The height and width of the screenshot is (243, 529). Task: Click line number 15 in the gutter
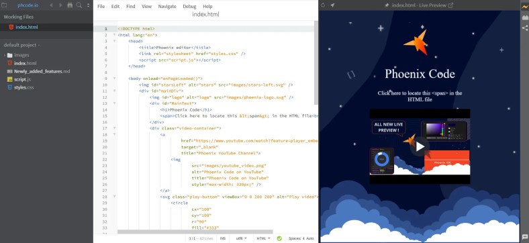click(x=105, y=115)
